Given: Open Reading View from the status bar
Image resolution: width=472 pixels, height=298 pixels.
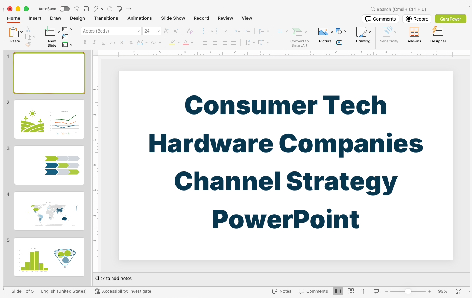Looking at the screenshot, I should click(364, 291).
